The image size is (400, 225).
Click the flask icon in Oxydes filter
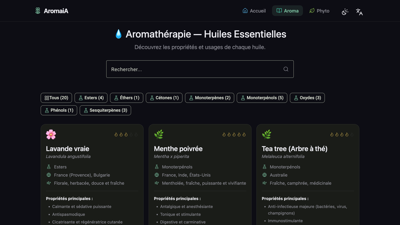pyautogui.click(x=296, y=98)
